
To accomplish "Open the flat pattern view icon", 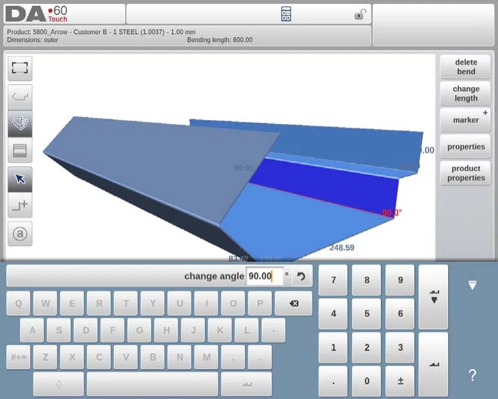I will [x=20, y=151].
